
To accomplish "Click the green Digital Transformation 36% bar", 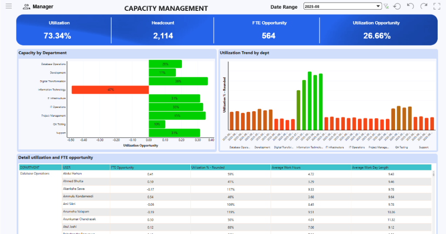I will [178, 81].
